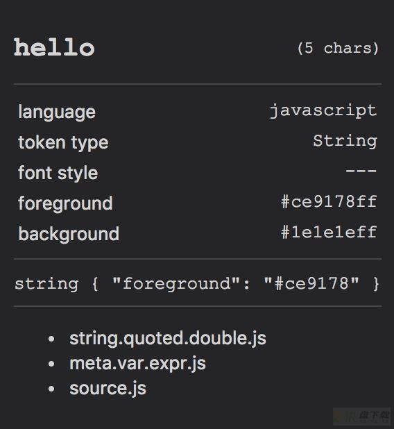This screenshot has height=429, width=394.
Task: Select background color value #1e1e1eff
Action: click(x=329, y=233)
